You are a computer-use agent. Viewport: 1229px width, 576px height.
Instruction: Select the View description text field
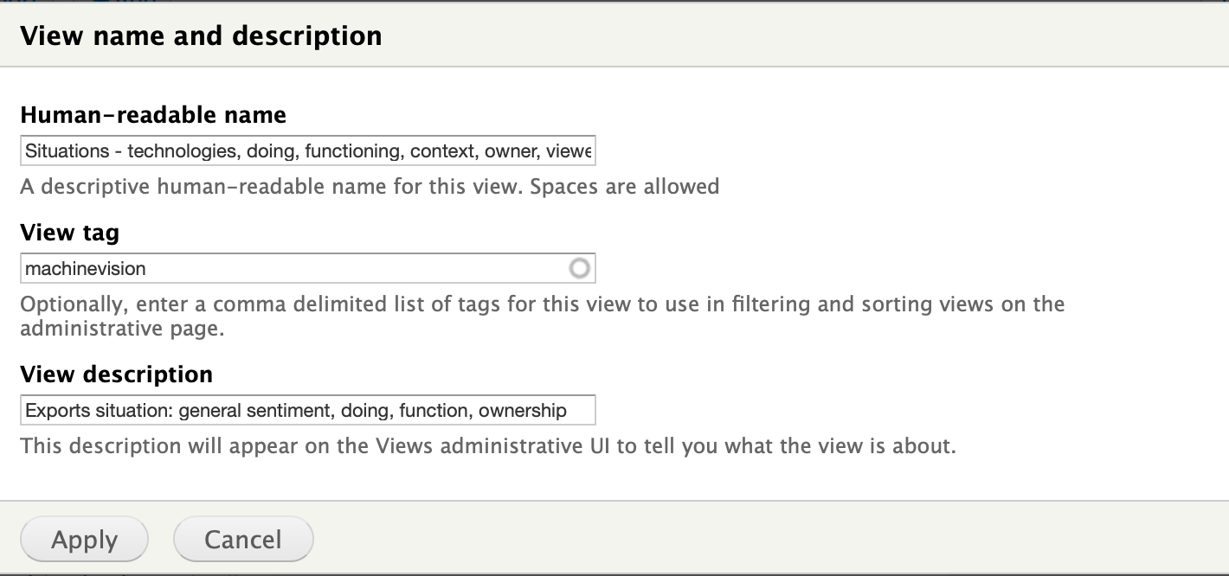point(307,411)
